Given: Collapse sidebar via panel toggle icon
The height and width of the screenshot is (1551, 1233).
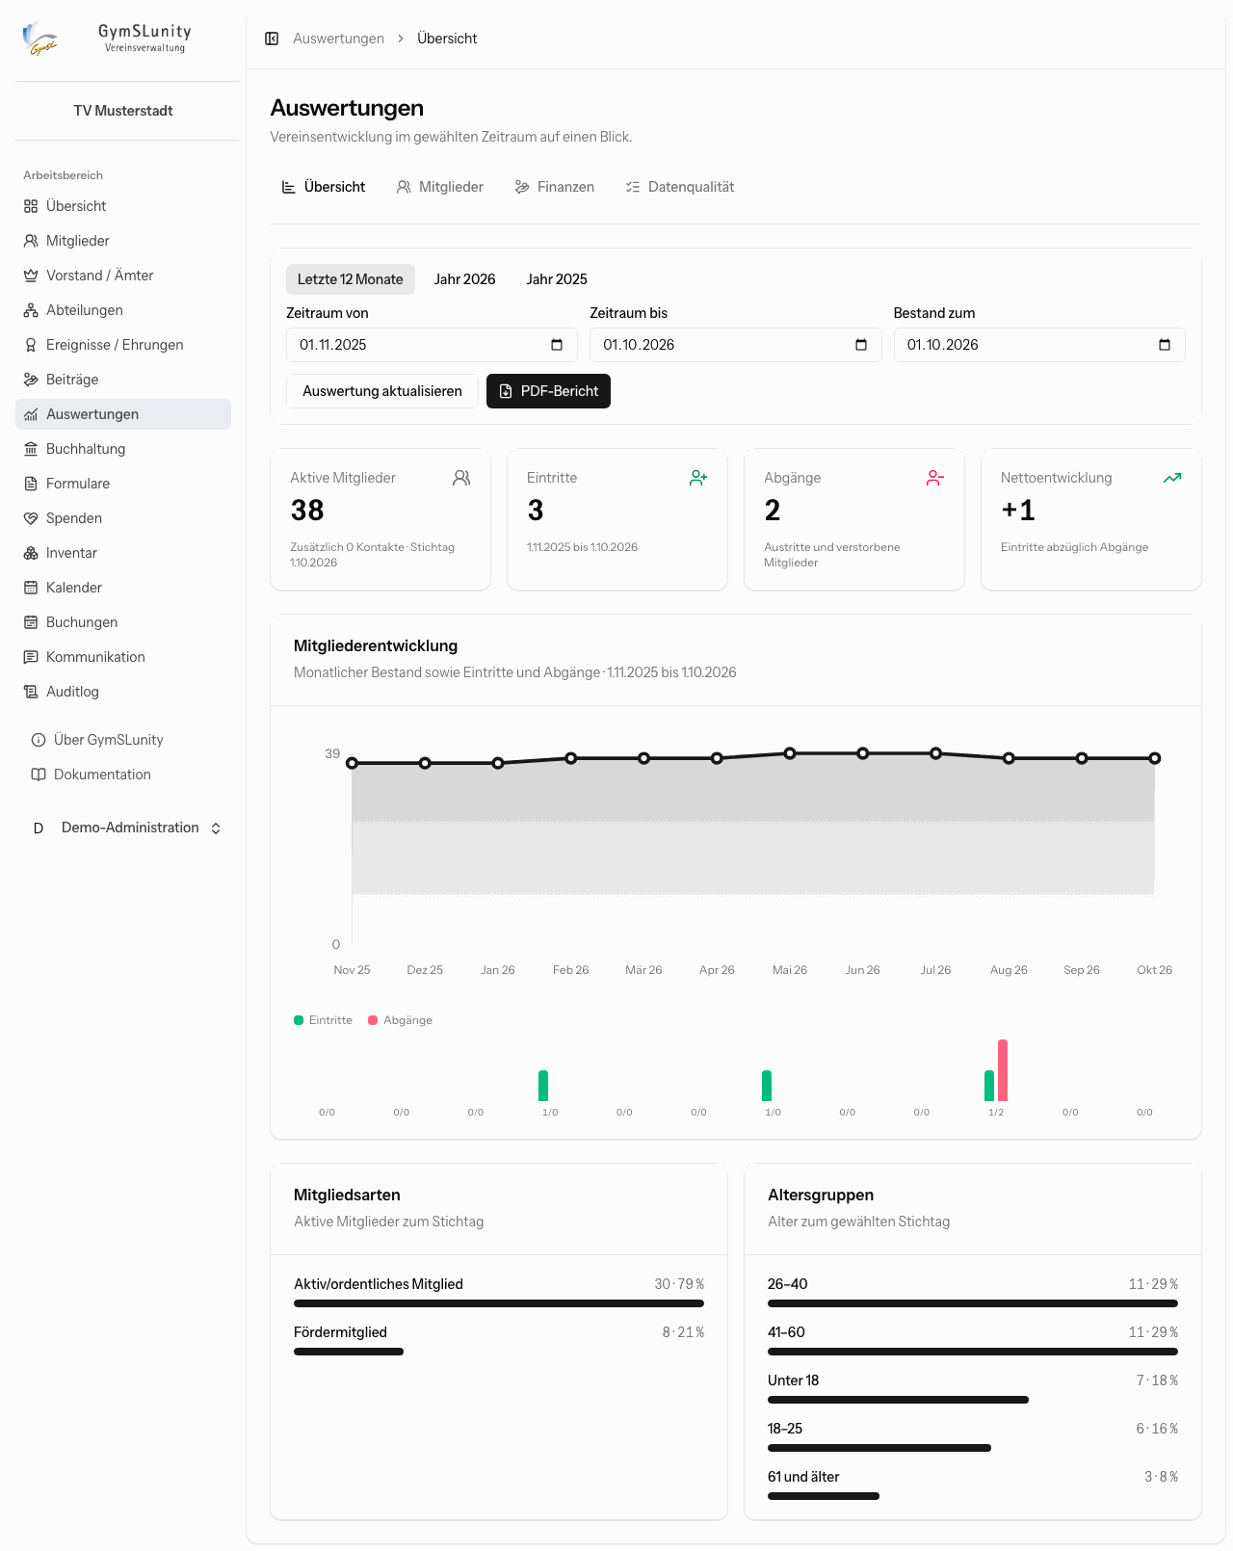Looking at the screenshot, I should pyautogui.click(x=272, y=39).
